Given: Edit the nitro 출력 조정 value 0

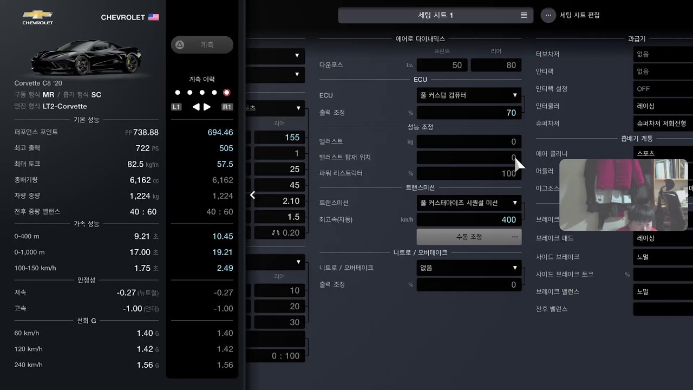Looking at the screenshot, I should pos(469,284).
